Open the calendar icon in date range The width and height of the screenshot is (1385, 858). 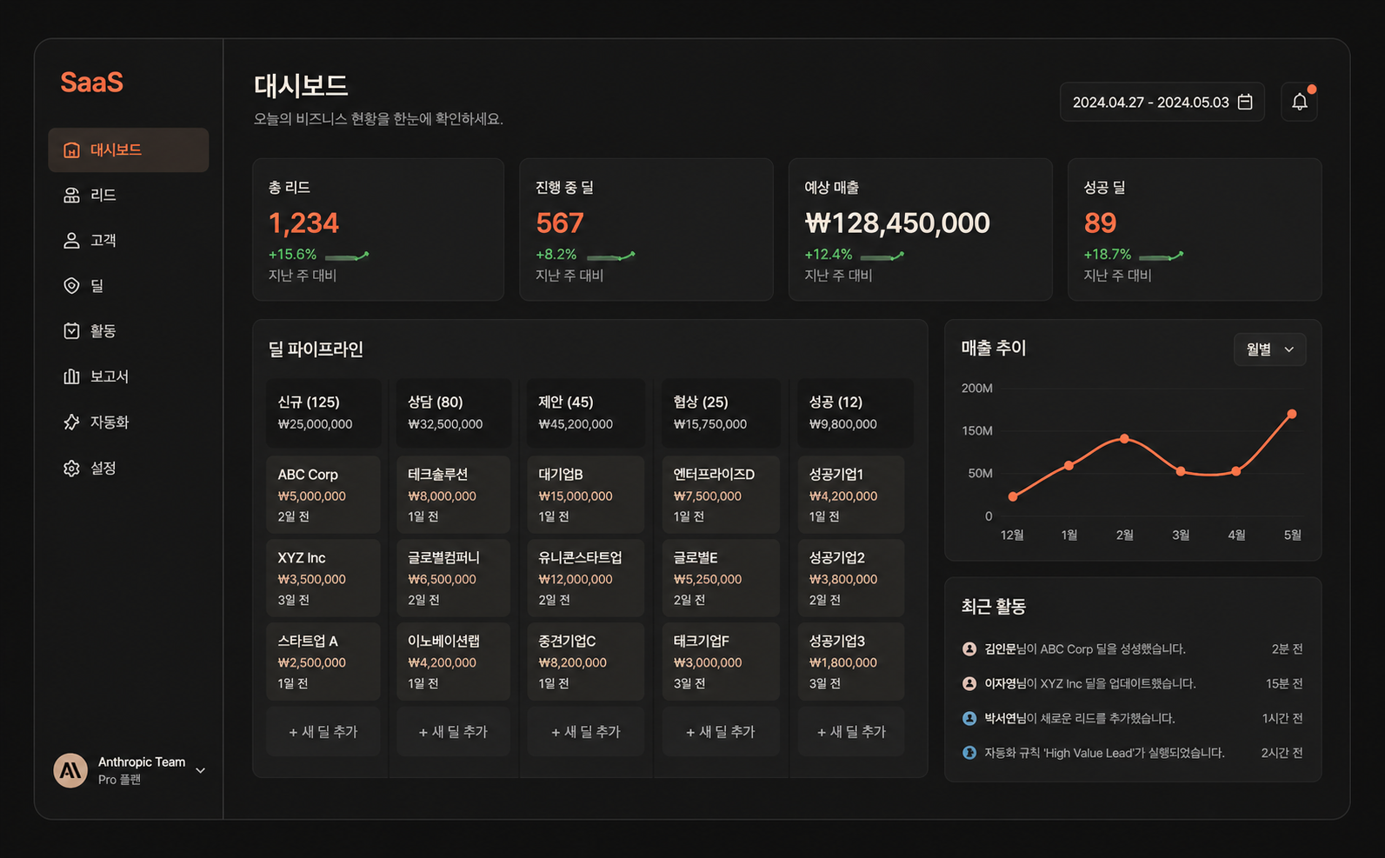tap(1245, 103)
